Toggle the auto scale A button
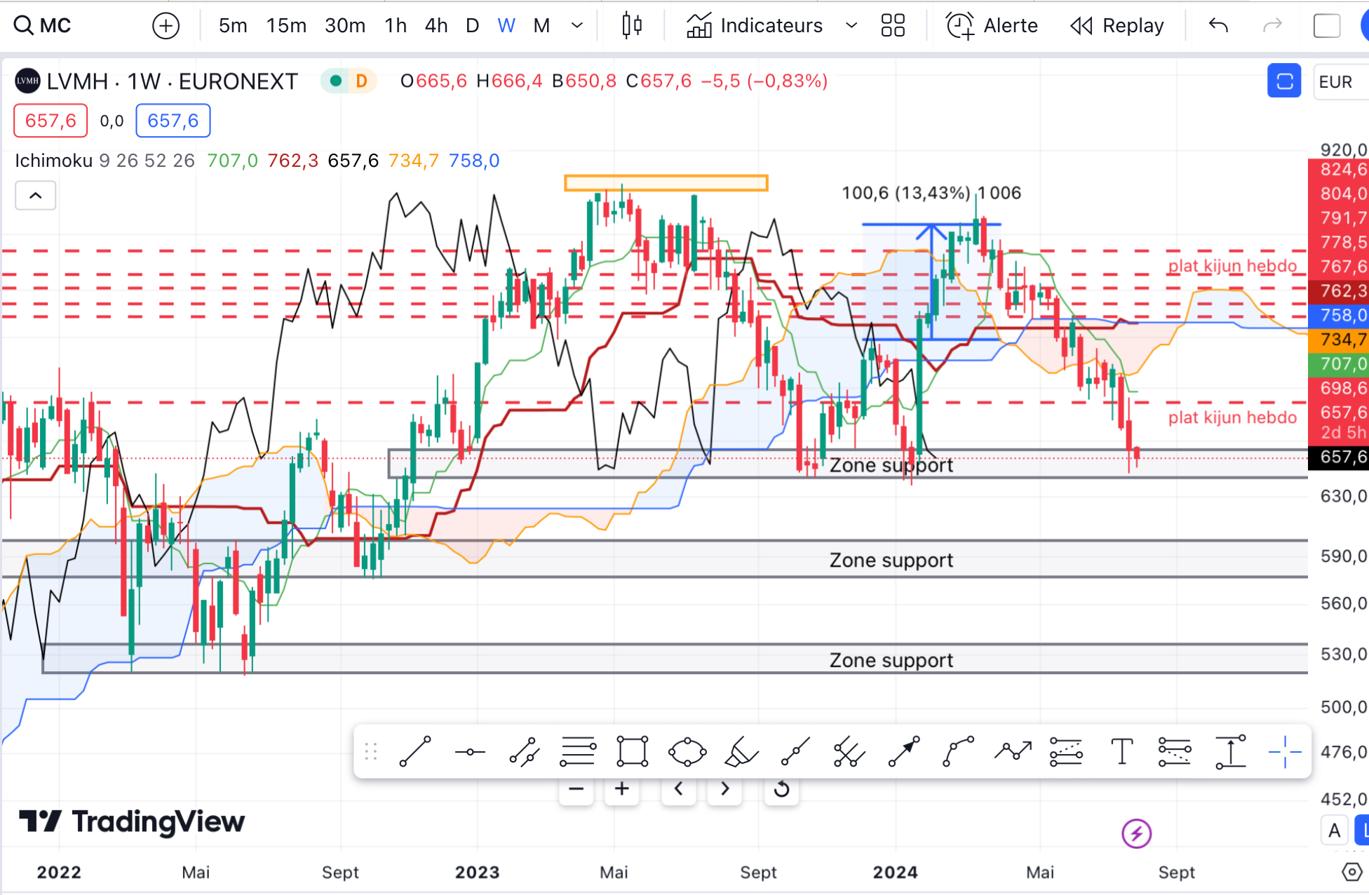Image resolution: width=1369 pixels, height=895 pixels. (1334, 830)
